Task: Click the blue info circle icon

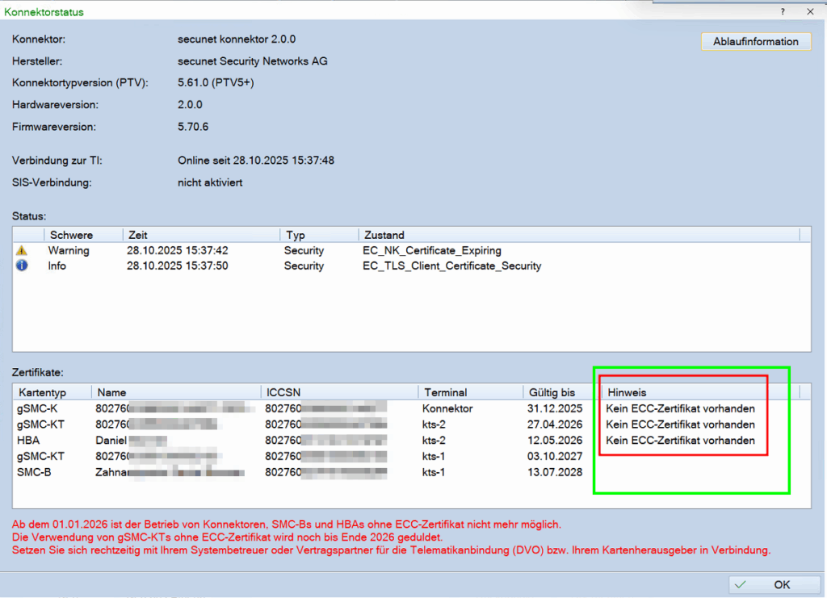Action: tap(22, 266)
